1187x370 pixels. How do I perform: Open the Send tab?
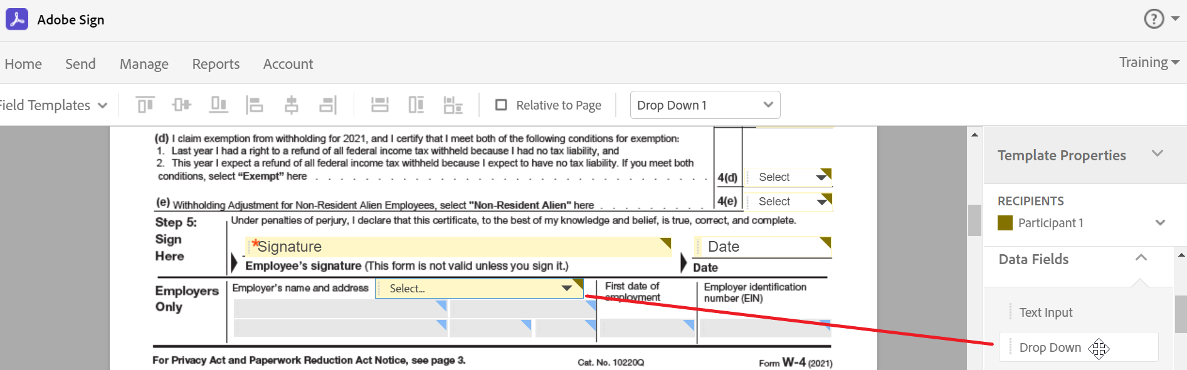pos(80,64)
